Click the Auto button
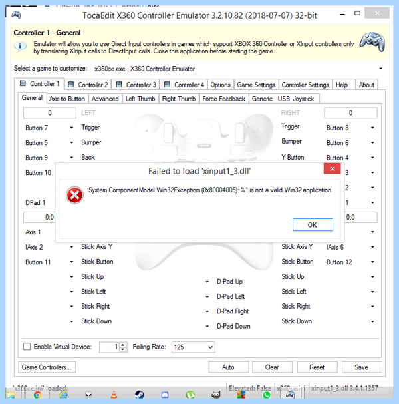Screen dimensions: 399x404 pyautogui.click(x=229, y=367)
